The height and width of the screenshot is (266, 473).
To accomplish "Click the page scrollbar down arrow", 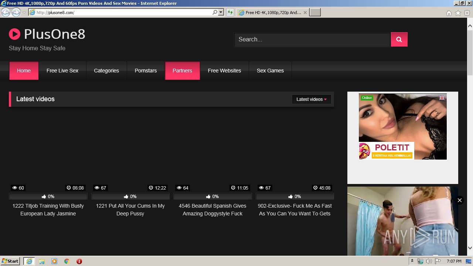I will (470, 248).
